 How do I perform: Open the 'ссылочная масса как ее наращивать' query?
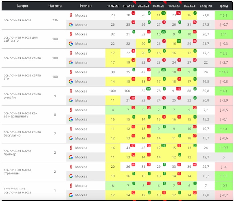point(20,115)
